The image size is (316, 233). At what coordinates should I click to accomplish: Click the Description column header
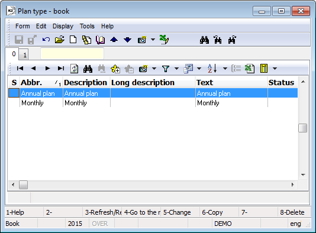pyautogui.click(x=86, y=83)
